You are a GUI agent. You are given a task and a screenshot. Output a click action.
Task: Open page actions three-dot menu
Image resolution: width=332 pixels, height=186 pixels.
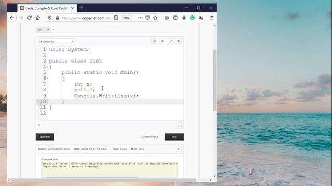coord(140,18)
